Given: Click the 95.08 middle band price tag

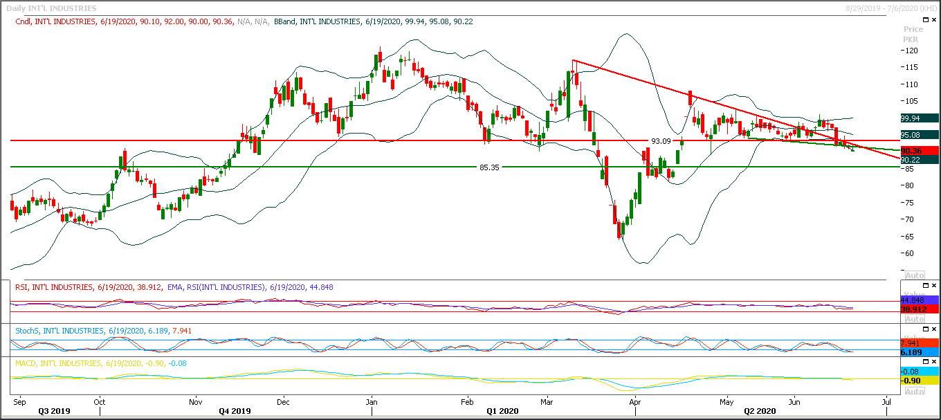Looking at the screenshot, I should (x=919, y=135).
